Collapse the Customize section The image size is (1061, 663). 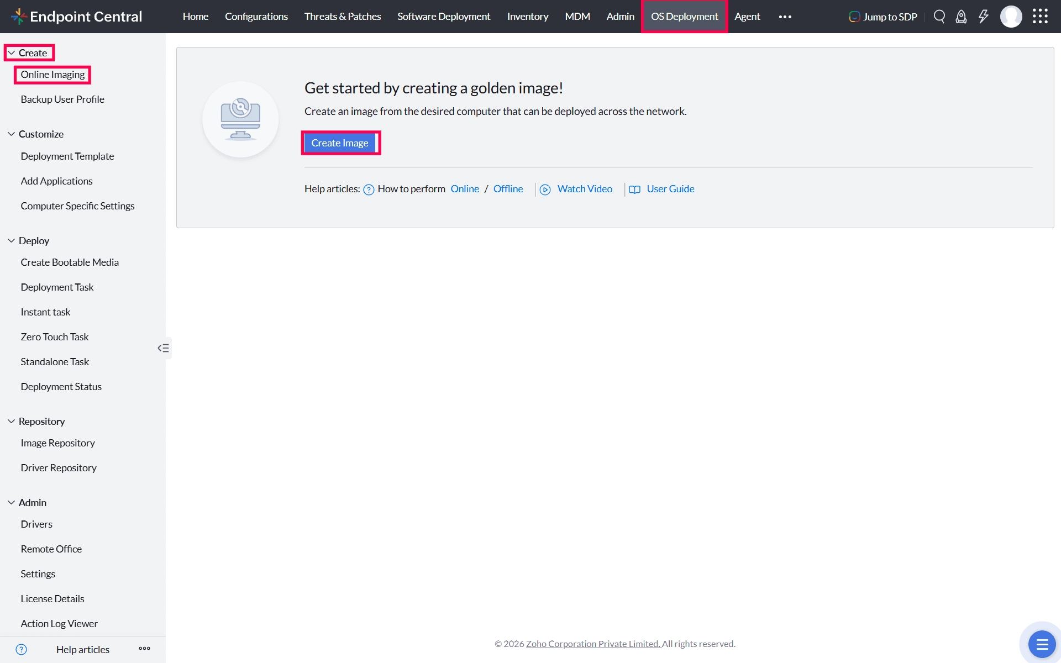click(x=11, y=134)
